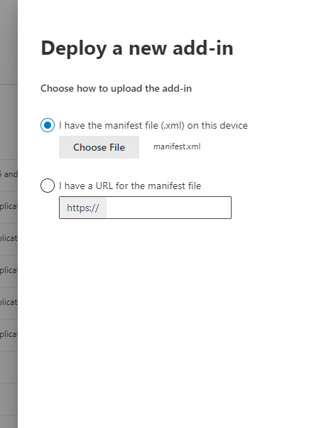Click the 'Deploy a new add-in' heading
The width and height of the screenshot is (336, 428).
point(137,48)
